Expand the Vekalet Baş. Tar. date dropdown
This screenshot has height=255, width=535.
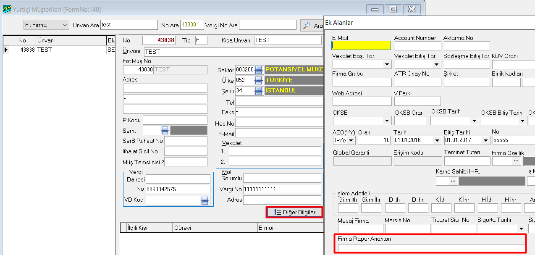click(x=386, y=65)
